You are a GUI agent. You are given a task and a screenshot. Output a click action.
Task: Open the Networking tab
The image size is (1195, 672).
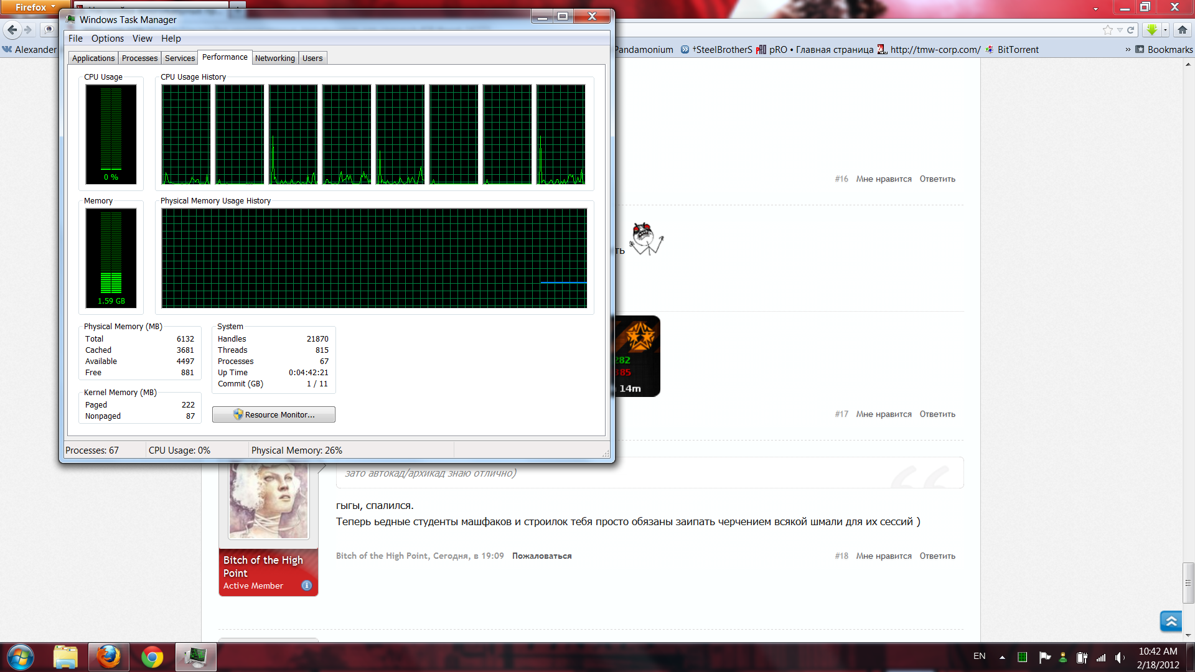tap(274, 58)
